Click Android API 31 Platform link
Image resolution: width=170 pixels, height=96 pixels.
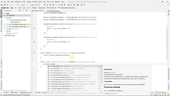(x=115, y=91)
